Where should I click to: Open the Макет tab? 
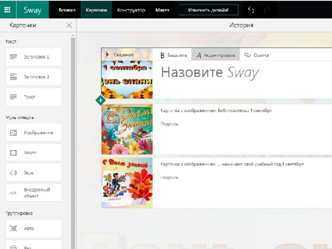[x=162, y=10]
